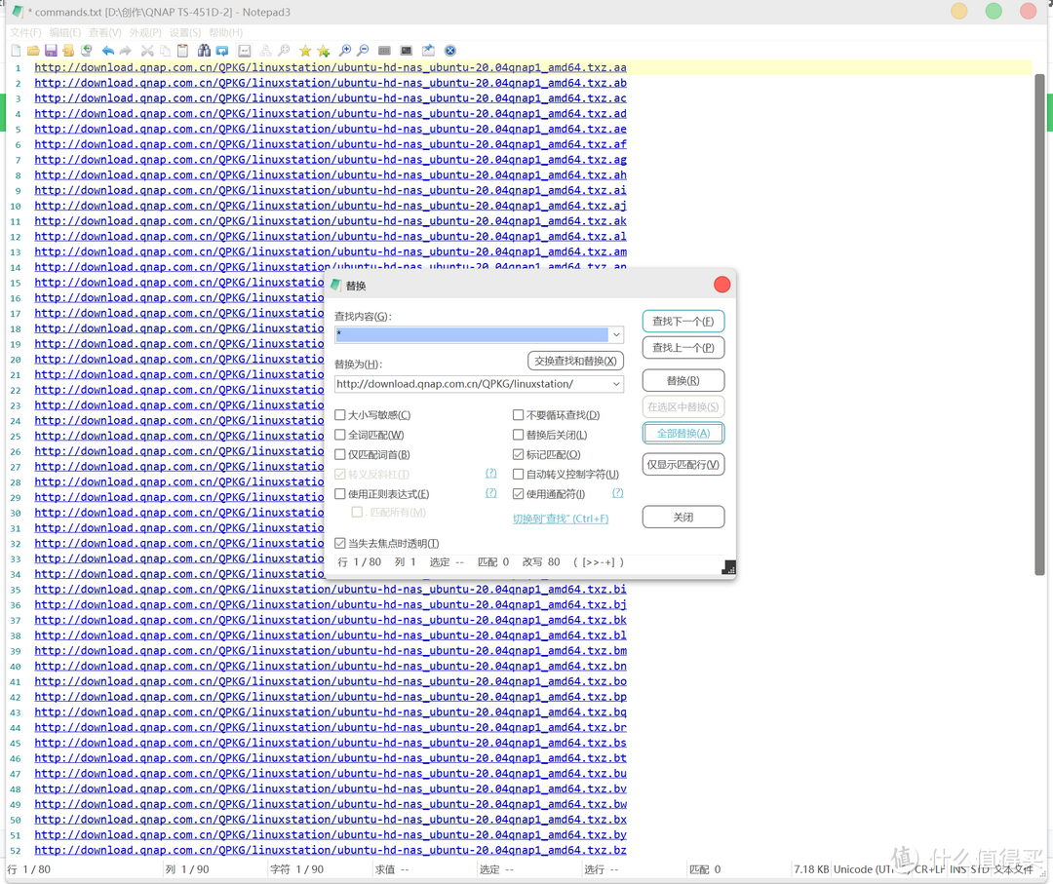This screenshot has width=1053, height=884.
Task: Click the 替换(R) button
Action: (682, 380)
